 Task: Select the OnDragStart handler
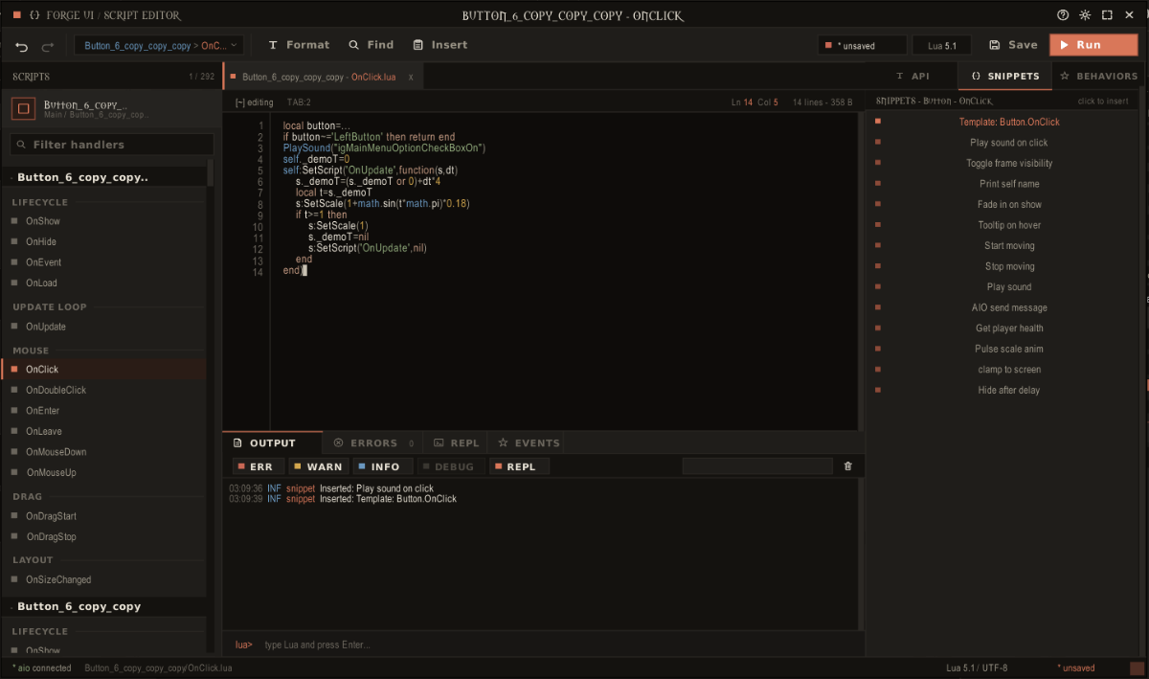tap(104, 516)
